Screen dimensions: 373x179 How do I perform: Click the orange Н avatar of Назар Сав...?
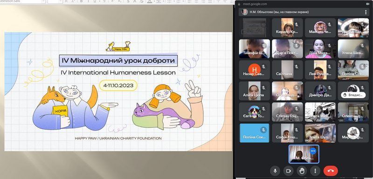point(254,69)
